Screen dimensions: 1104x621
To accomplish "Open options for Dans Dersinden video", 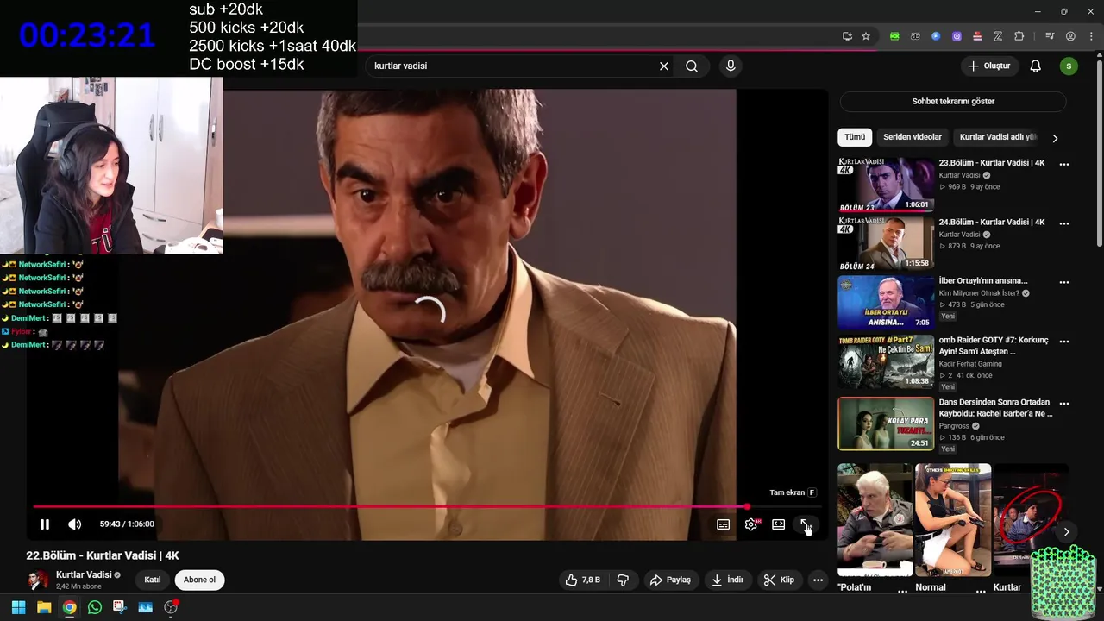I will pyautogui.click(x=1064, y=403).
